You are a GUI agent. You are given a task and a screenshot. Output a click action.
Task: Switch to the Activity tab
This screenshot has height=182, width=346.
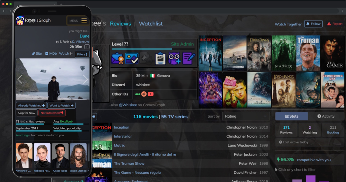[326, 116]
